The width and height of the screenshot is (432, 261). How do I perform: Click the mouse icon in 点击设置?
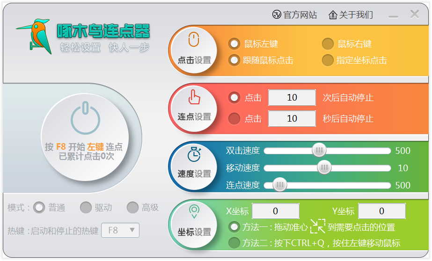coord(193,41)
